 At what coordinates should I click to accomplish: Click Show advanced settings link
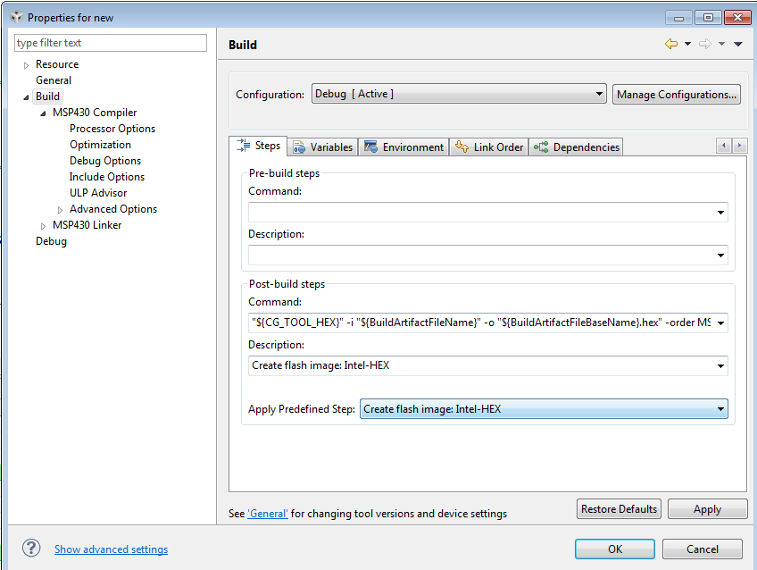[111, 549]
